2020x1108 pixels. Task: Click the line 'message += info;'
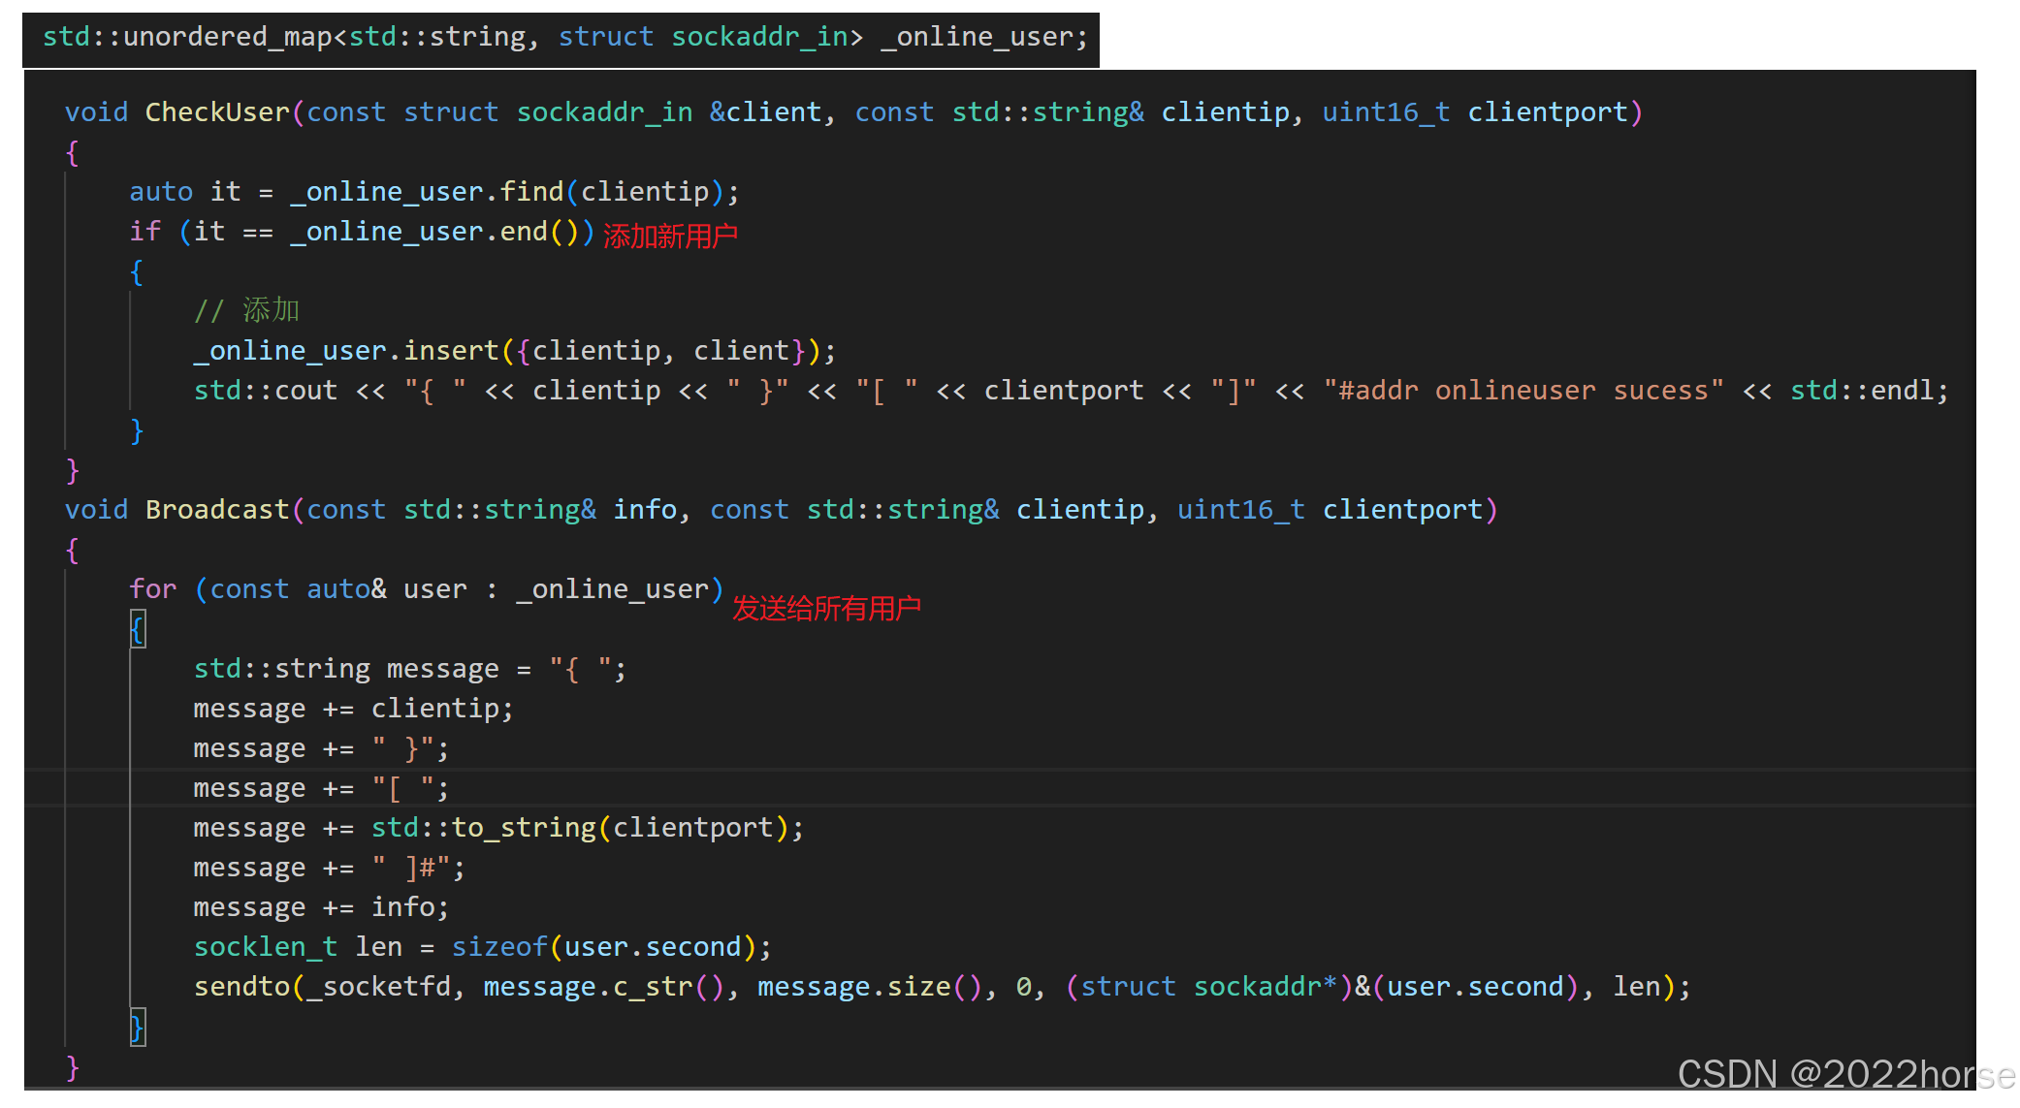coord(321,907)
